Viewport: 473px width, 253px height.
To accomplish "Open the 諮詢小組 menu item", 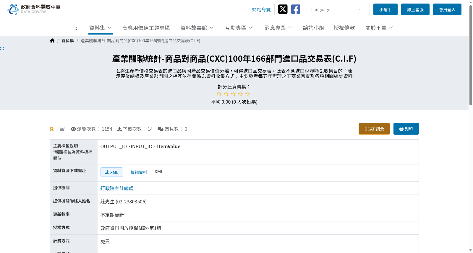I will click(x=313, y=28).
